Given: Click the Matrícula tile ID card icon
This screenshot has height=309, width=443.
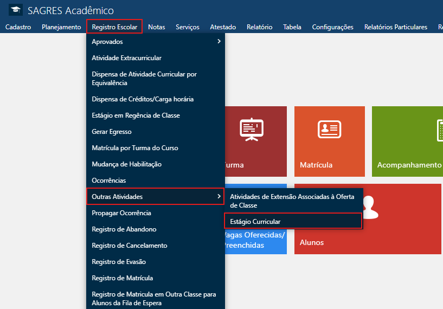Looking at the screenshot, I should pyautogui.click(x=330, y=129).
